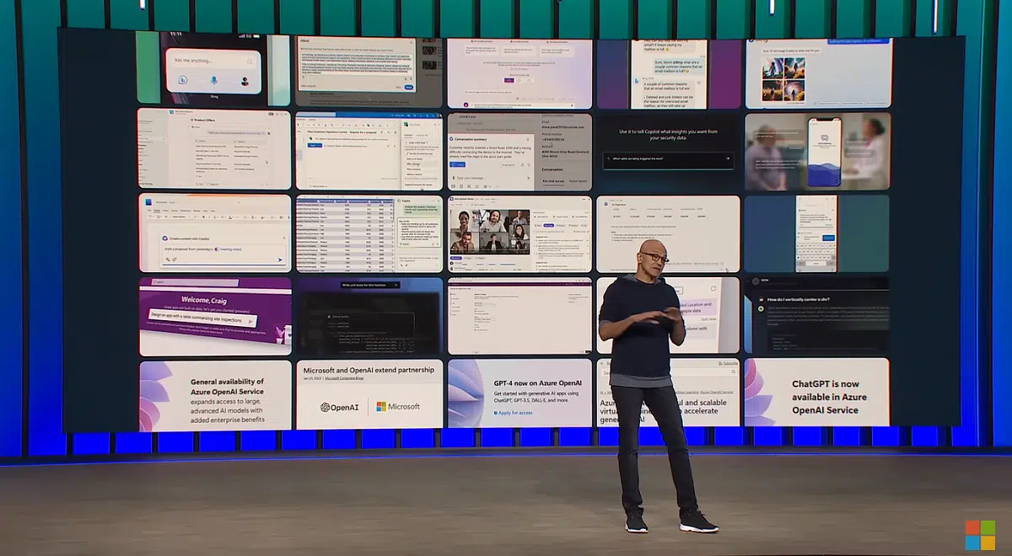The width and height of the screenshot is (1012, 556).
Task: Submit the Design an app prompt arrow
Action: [250, 321]
